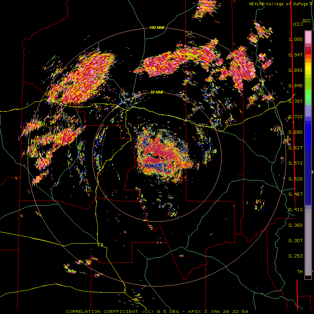Click the black radar site dot at center
This screenshot has width=314, height=314.
point(157,157)
